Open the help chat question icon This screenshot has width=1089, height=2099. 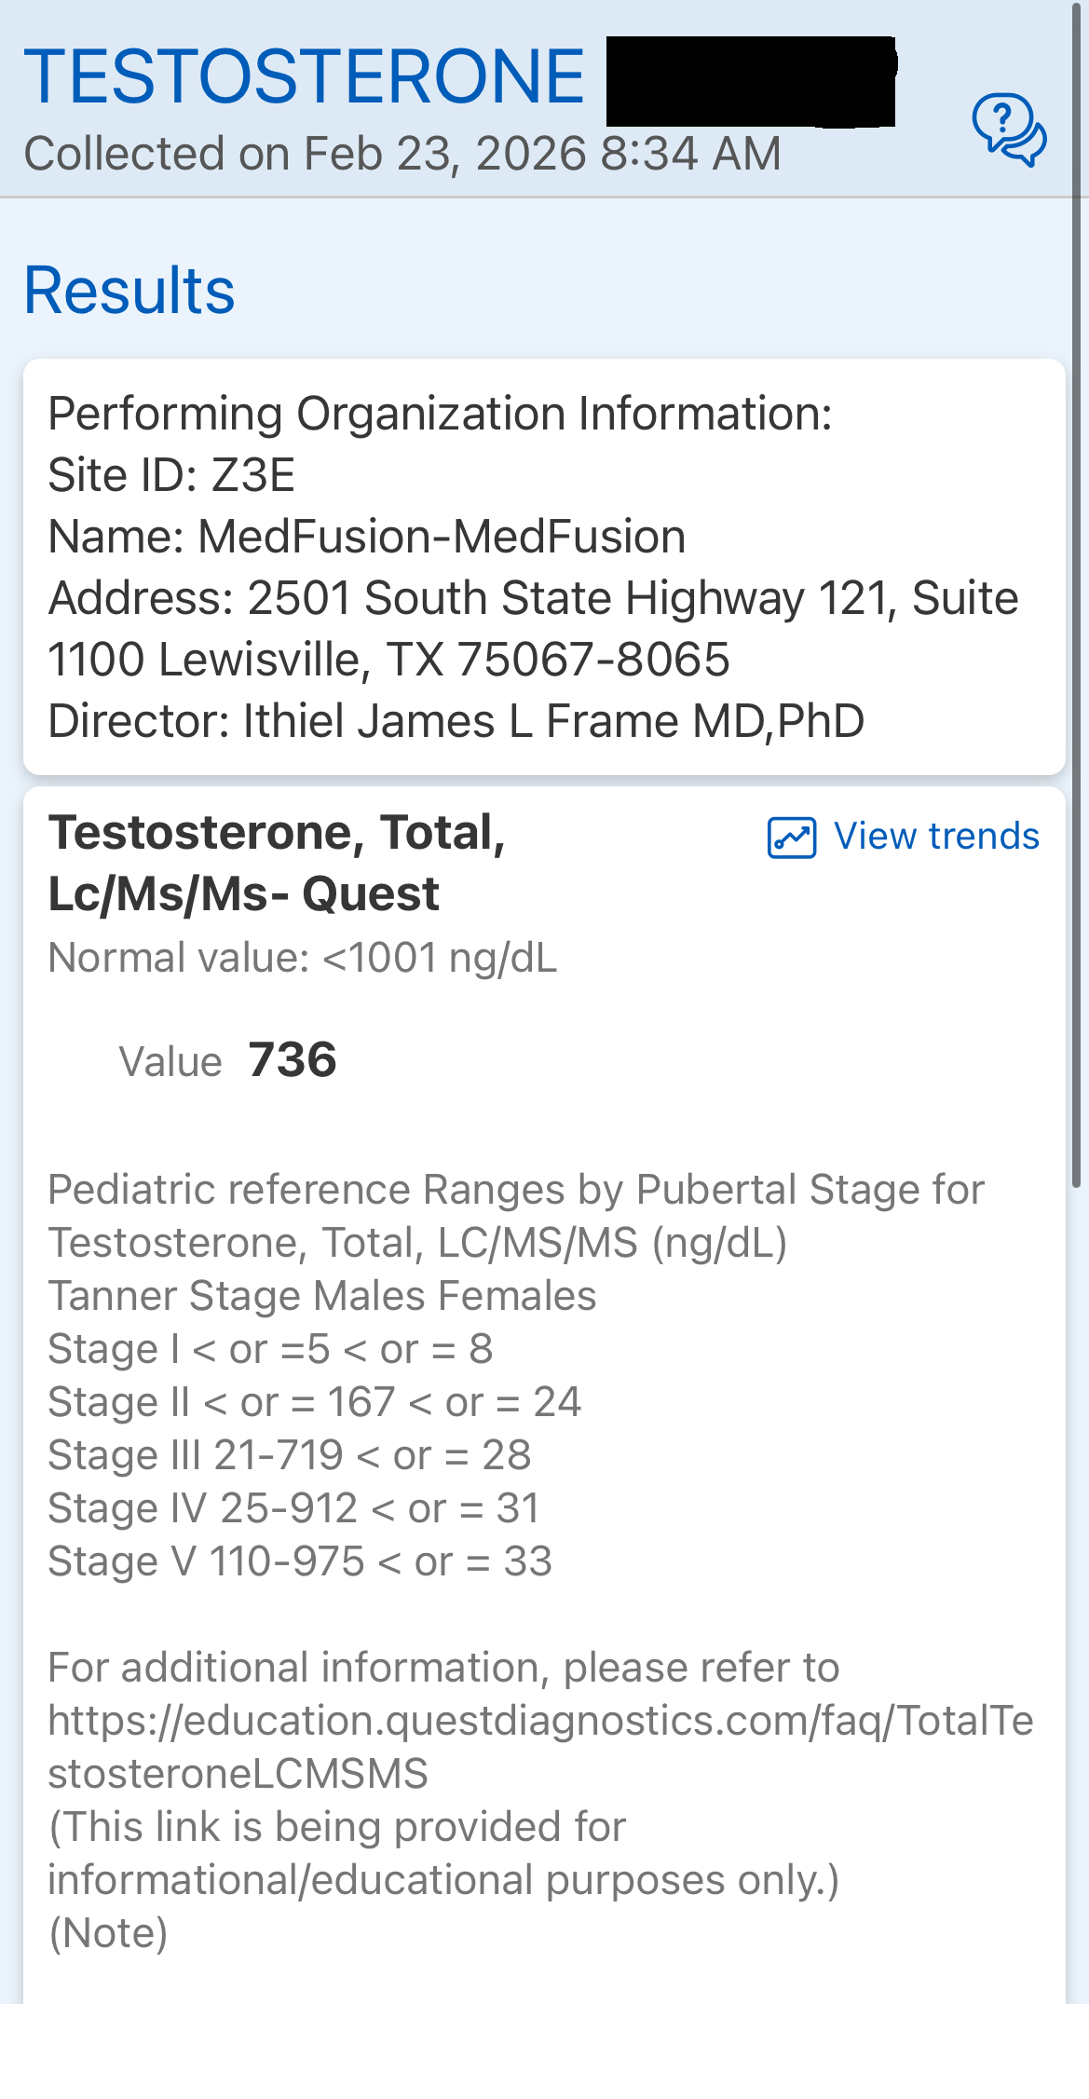point(1009,129)
